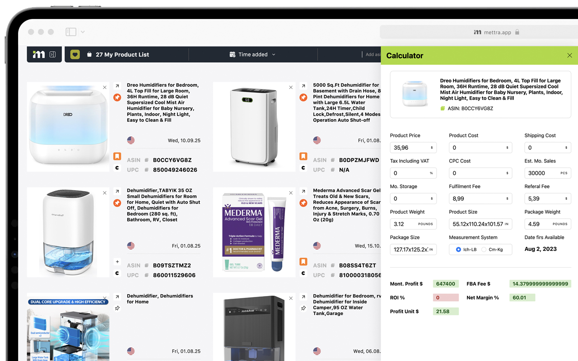Unpin the TABYIK Dehumidifier product

[117, 203]
